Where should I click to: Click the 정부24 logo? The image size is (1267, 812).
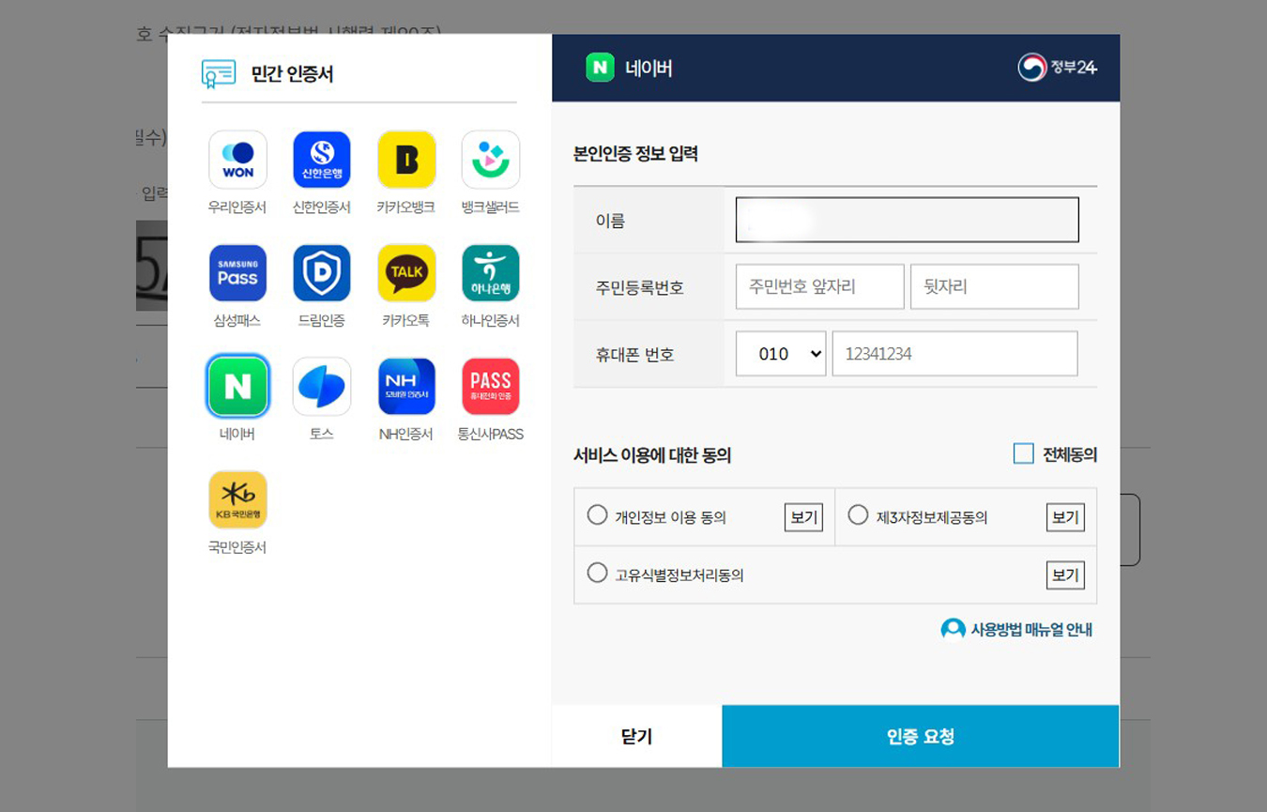(1058, 68)
